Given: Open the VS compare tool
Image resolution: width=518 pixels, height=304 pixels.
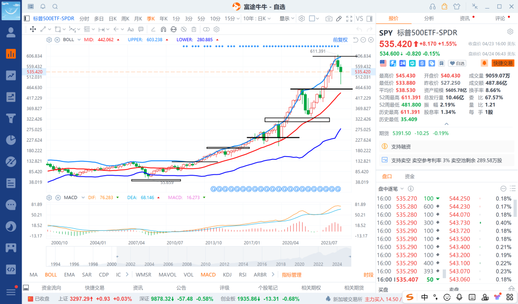Looking at the screenshot, I should pos(359,19).
